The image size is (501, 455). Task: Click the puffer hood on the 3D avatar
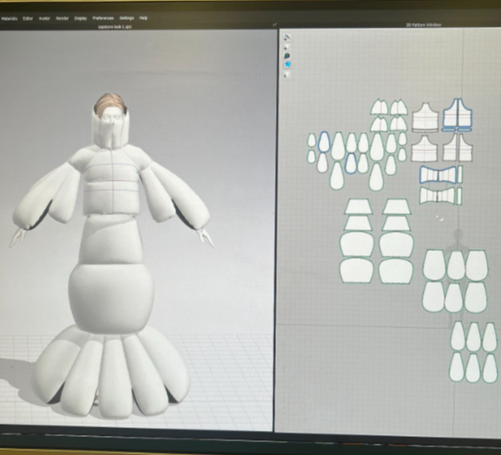pos(111,128)
